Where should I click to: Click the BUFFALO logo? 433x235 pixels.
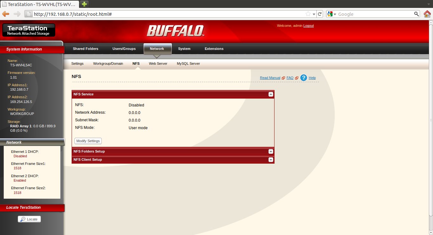tap(175, 31)
